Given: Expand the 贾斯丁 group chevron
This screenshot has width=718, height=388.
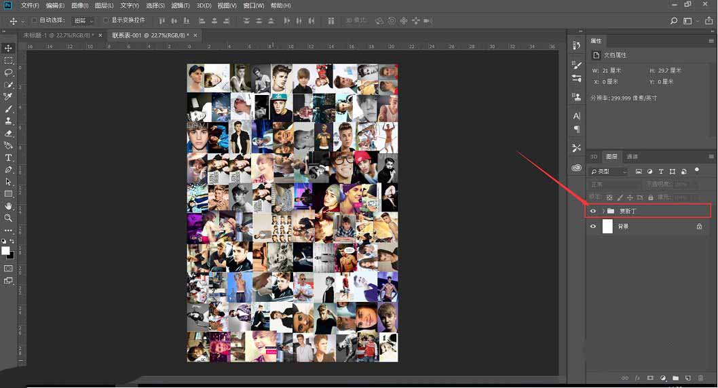Looking at the screenshot, I should (603, 211).
